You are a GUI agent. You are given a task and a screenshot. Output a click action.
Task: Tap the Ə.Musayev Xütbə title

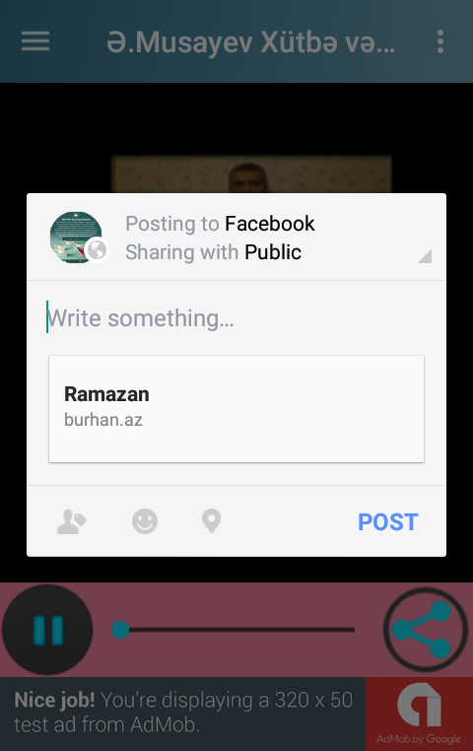[251, 42]
